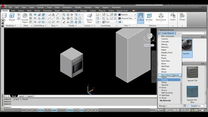Switch to the Solid ribbon tab
This screenshot has height=117, width=208.
(x=13, y=11)
